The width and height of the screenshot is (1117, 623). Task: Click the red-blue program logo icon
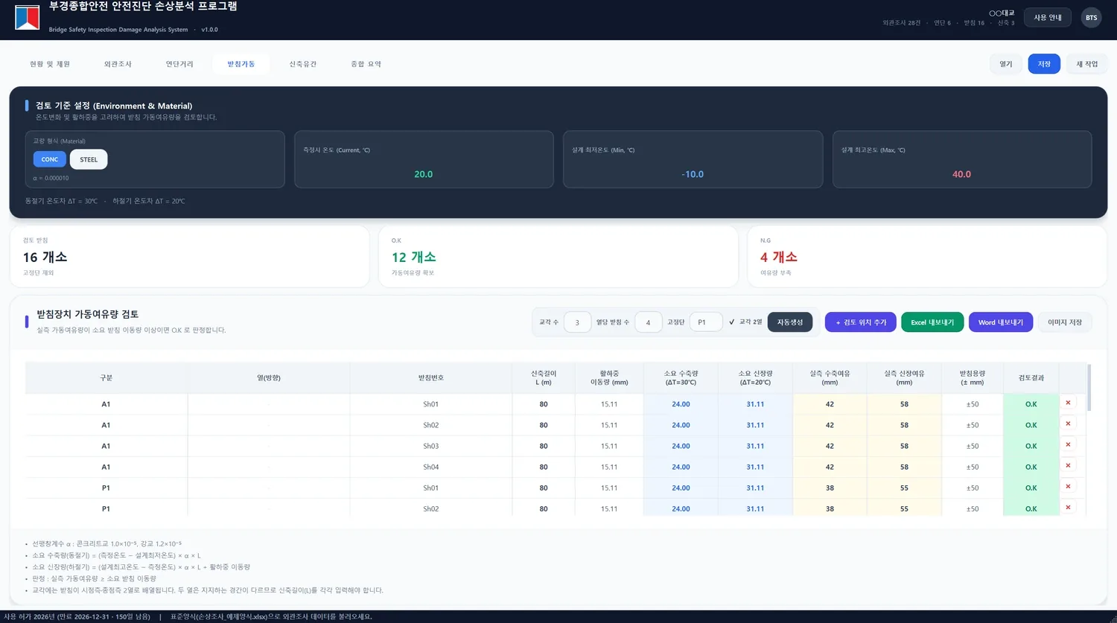27,17
